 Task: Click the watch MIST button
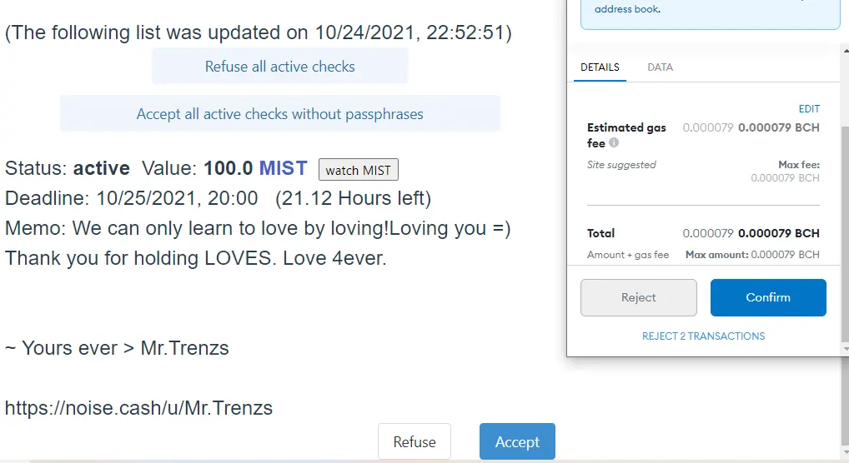(x=359, y=170)
